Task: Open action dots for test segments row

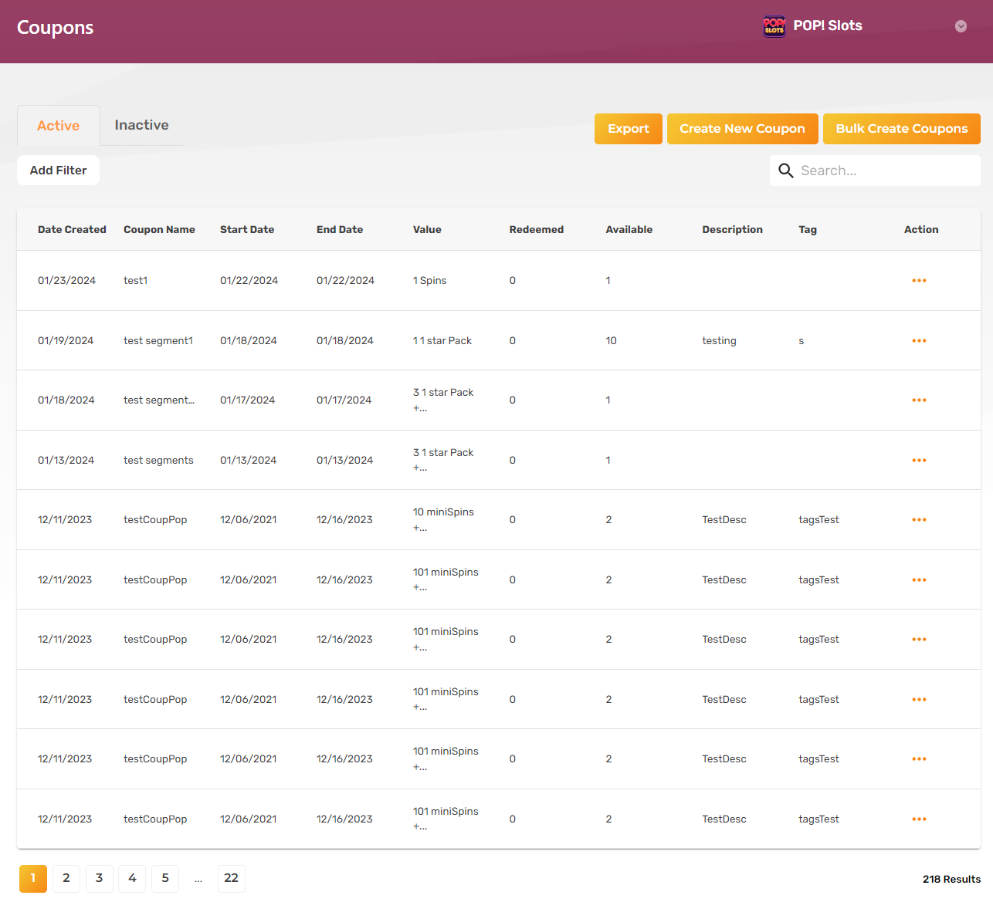Action: [919, 461]
